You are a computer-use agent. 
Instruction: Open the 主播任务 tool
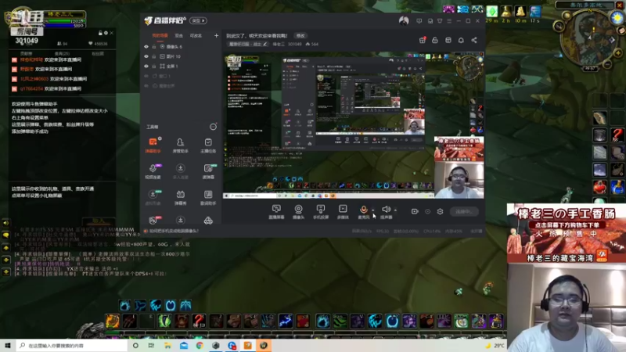coord(208,145)
